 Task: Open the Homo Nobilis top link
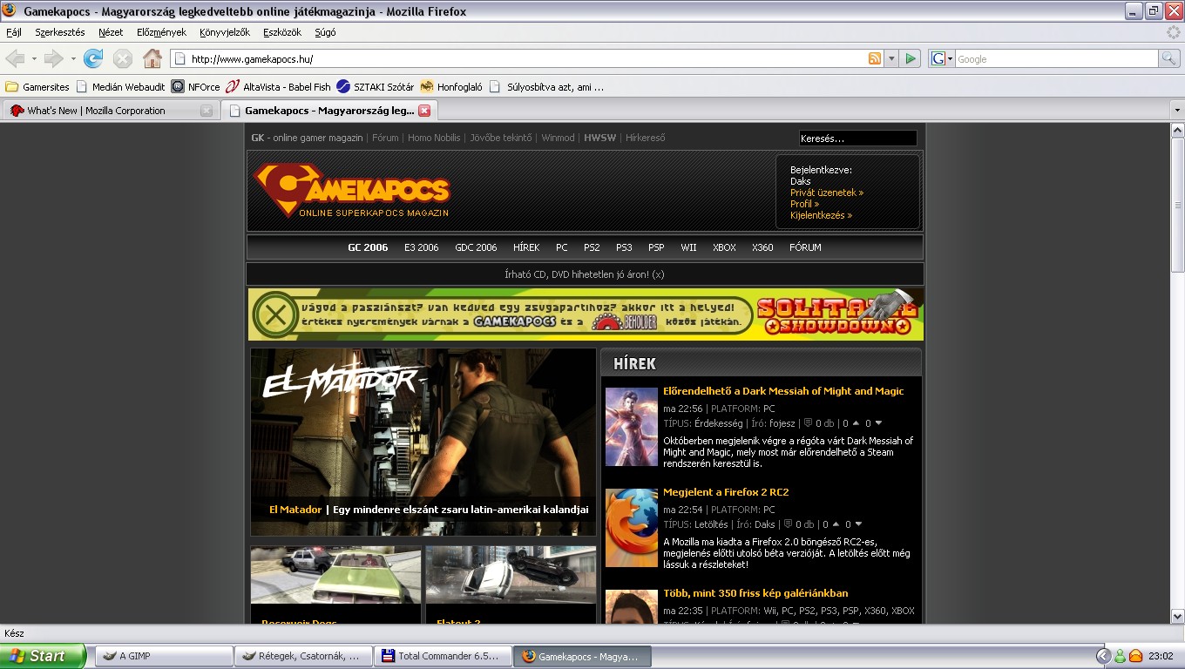click(x=434, y=138)
